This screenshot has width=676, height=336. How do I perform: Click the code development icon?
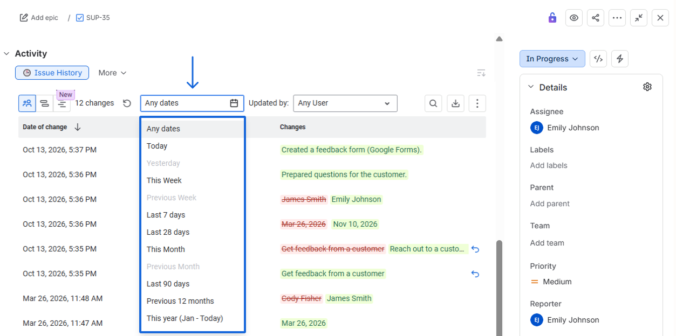point(598,59)
